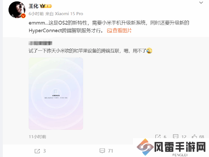Open 王化's profile avatar
The height and width of the screenshot is (157, 209).
pos(17,10)
